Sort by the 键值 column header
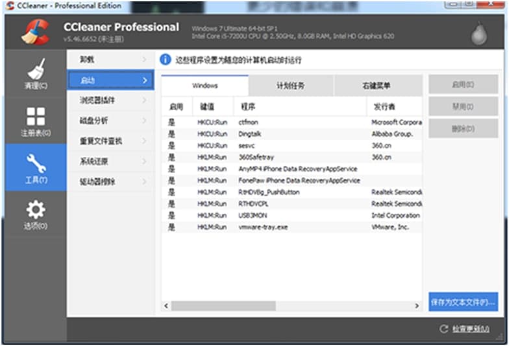 (x=213, y=106)
